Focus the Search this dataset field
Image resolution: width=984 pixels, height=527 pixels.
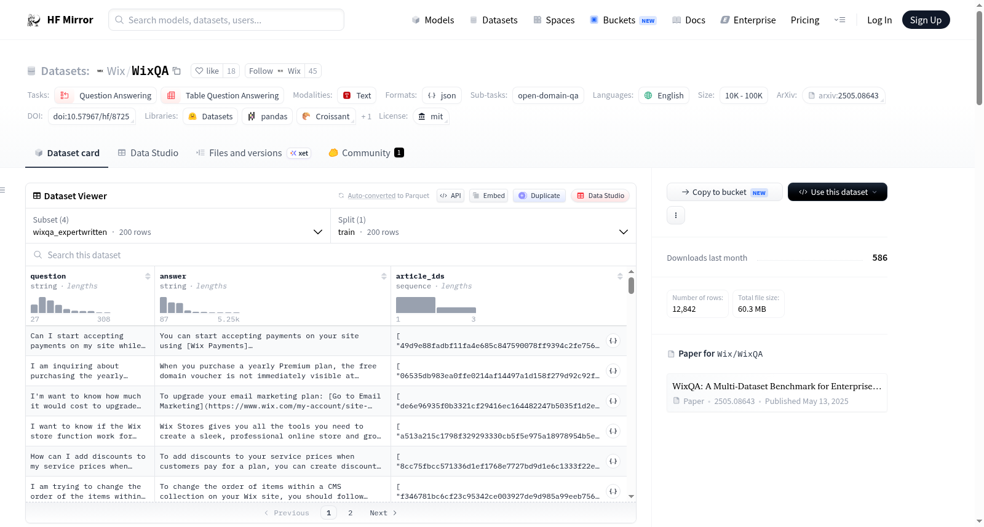pos(331,255)
